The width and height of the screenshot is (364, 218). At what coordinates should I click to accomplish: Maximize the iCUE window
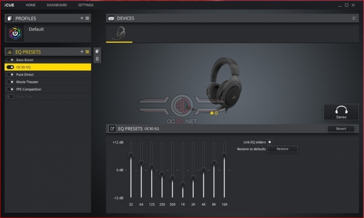[347, 5]
